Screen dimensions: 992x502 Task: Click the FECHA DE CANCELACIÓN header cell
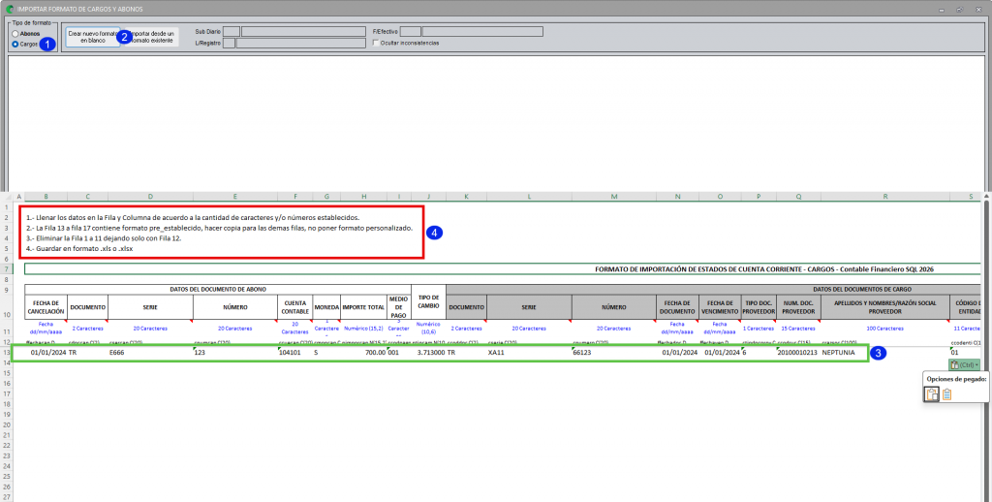(46, 307)
